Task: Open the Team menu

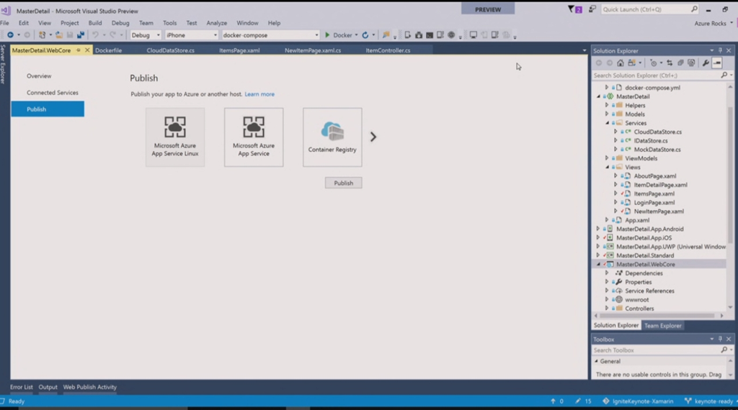Action: [x=146, y=23]
